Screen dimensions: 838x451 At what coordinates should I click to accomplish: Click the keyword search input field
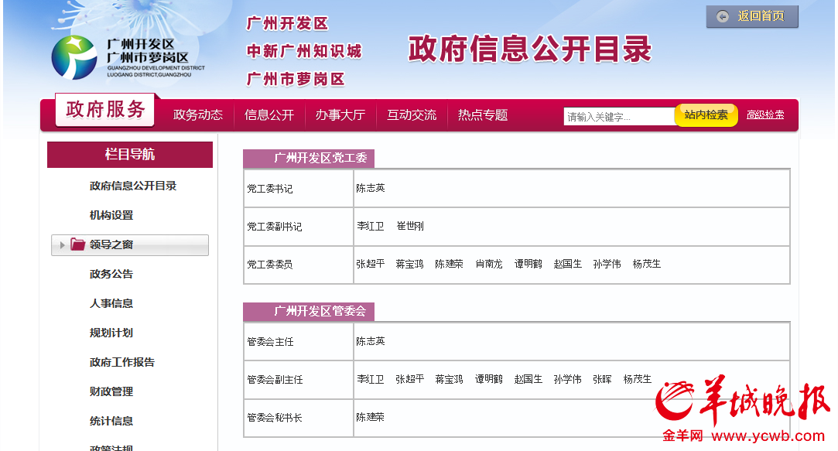coord(618,117)
